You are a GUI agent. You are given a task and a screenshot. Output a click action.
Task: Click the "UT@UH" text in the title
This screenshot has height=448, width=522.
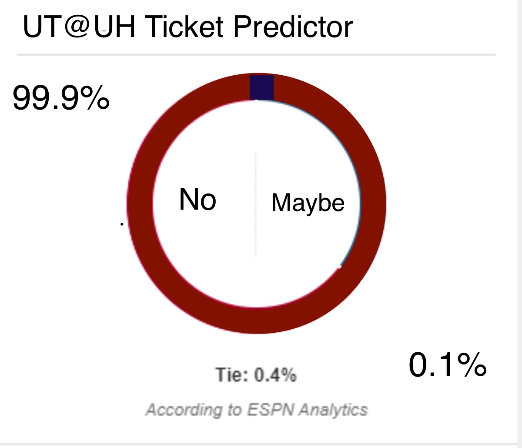point(80,27)
